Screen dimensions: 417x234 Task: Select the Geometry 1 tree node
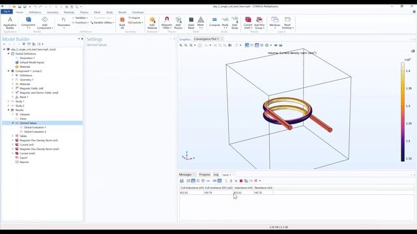click(x=26, y=80)
